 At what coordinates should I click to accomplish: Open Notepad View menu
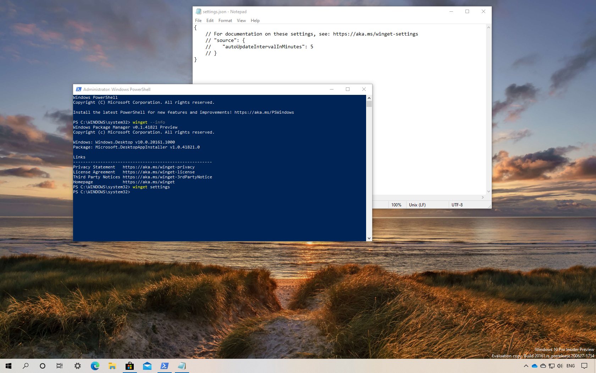[241, 21]
